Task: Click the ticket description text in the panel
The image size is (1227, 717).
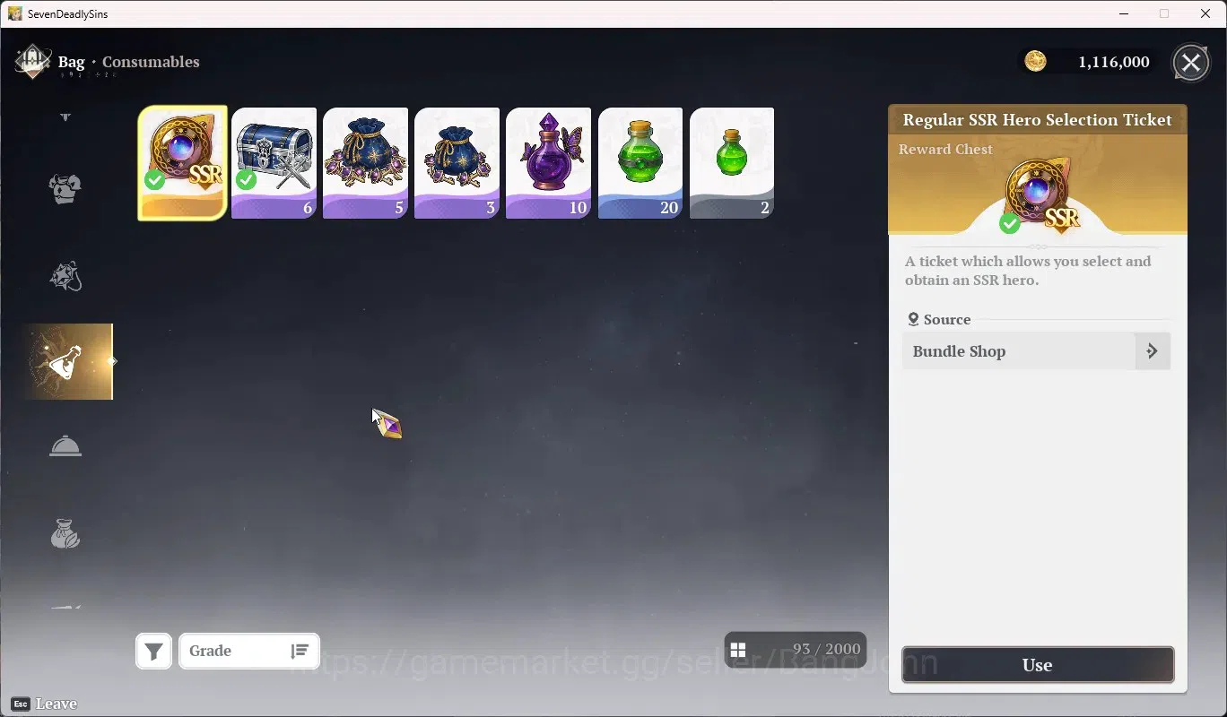Action: click(1028, 271)
